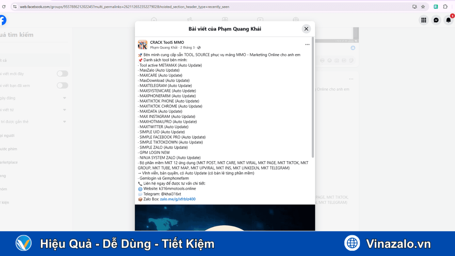Open the notifications bell with red badge
455x256 pixels.
[x=449, y=20]
